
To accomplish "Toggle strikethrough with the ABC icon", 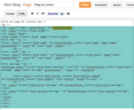I will click(x=43, y=13).
